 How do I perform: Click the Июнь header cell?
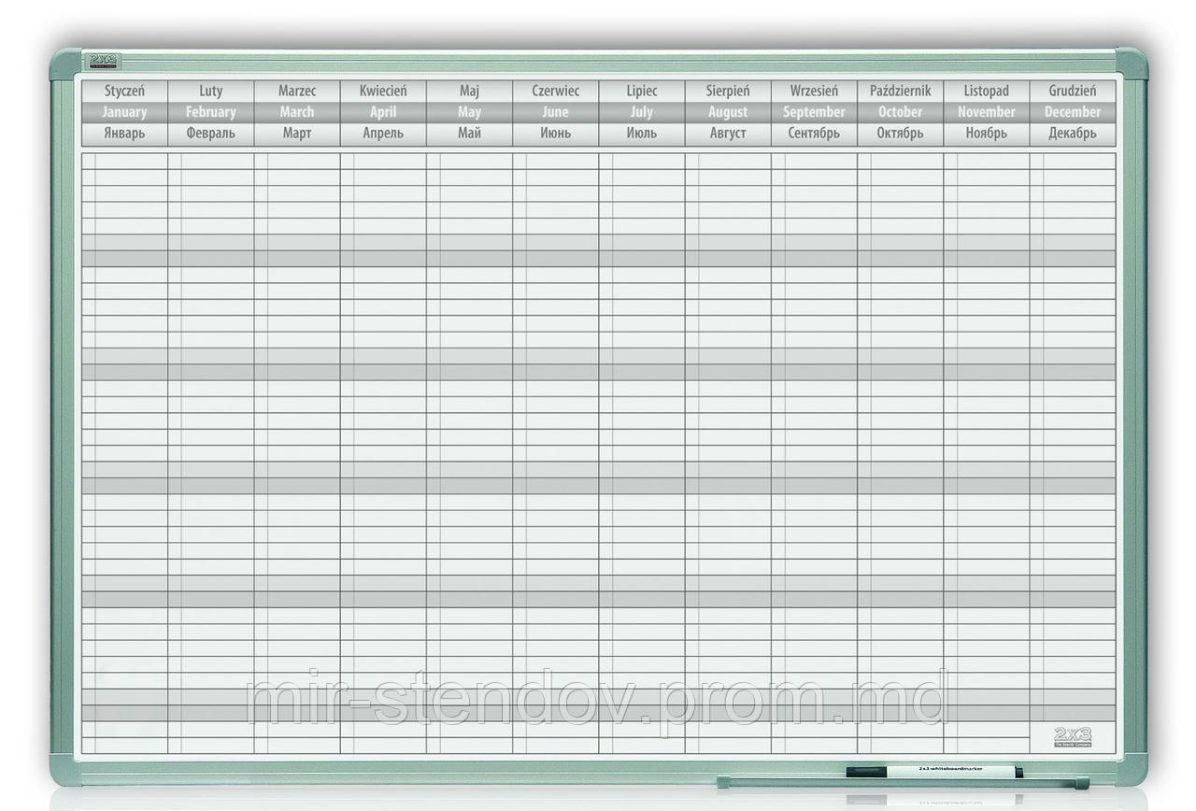tap(555, 134)
